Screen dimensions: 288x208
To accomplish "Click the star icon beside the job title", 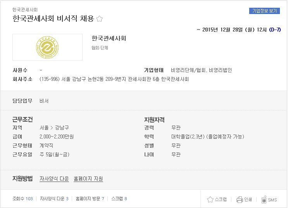I will pyautogui.click(x=99, y=19).
